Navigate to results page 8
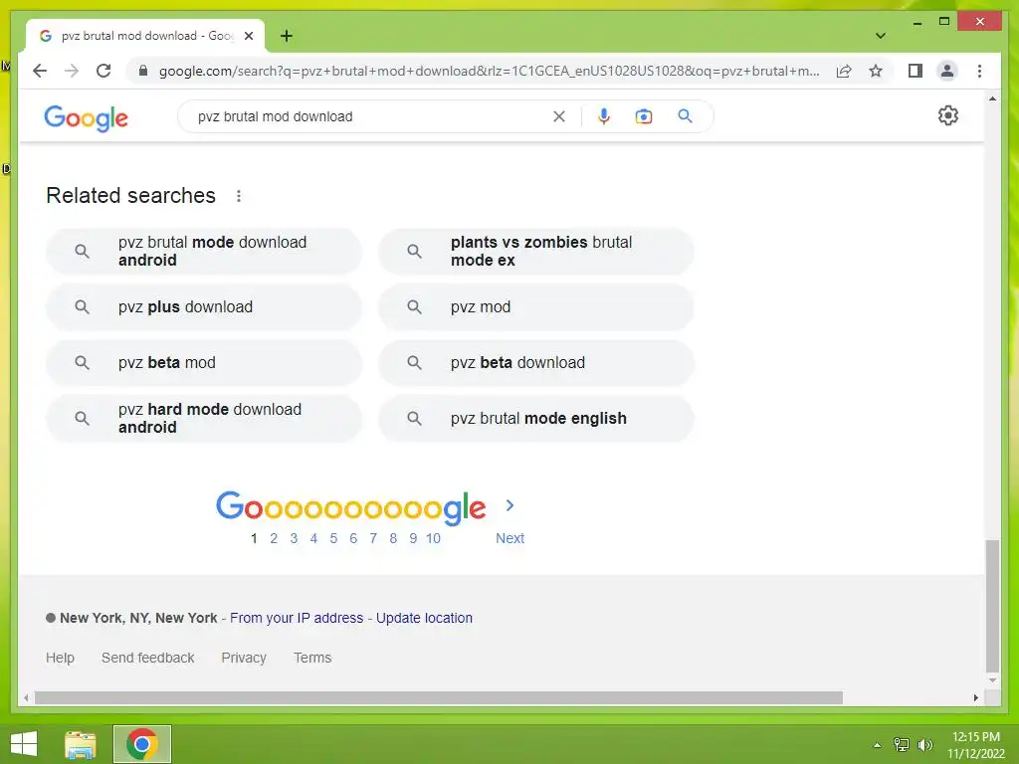Image resolution: width=1019 pixels, height=764 pixels. click(392, 538)
